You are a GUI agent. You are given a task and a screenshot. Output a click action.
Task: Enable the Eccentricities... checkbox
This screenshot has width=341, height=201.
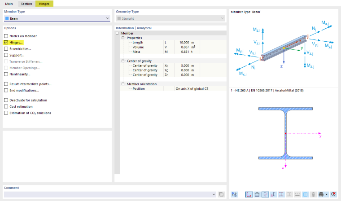[x=6, y=49]
